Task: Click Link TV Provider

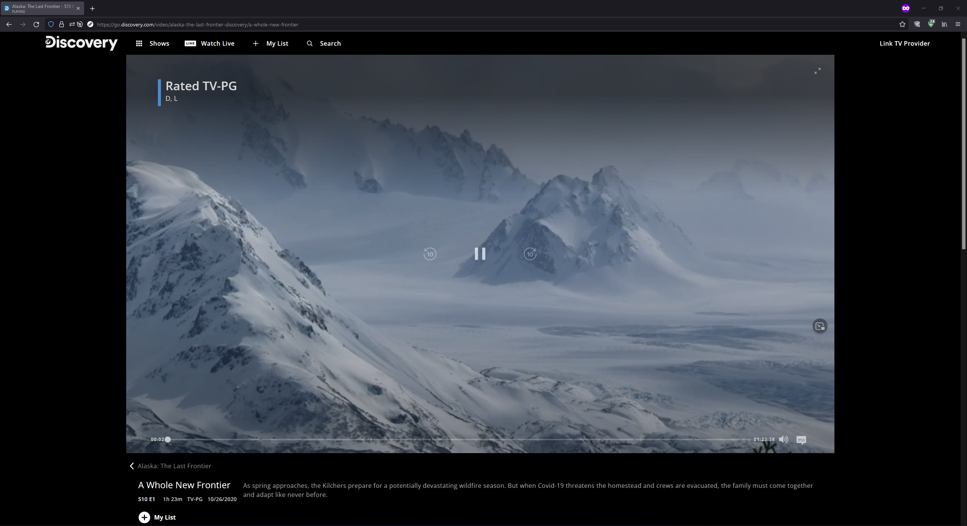Action: pos(904,43)
